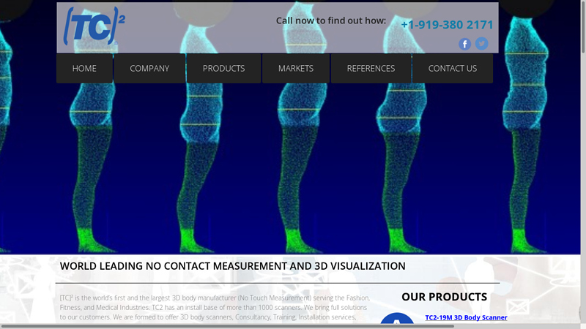
Task: Go to the HOME menu item
Action: click(x=84, y=68)
